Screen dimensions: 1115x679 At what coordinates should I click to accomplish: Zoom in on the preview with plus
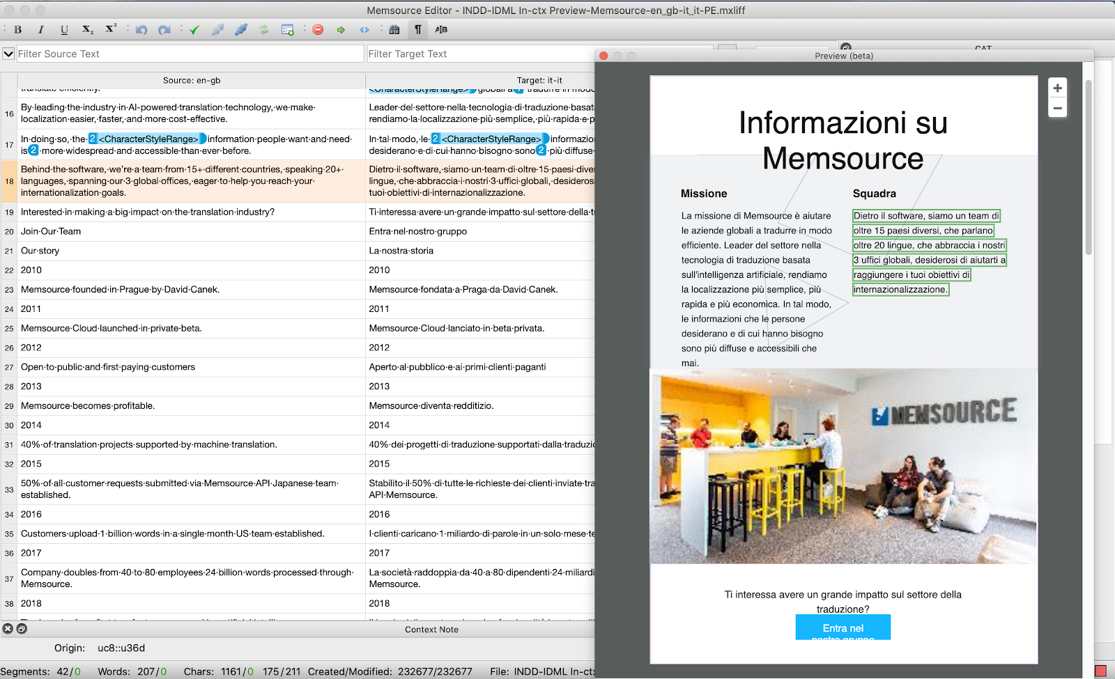click(1057, 88)
